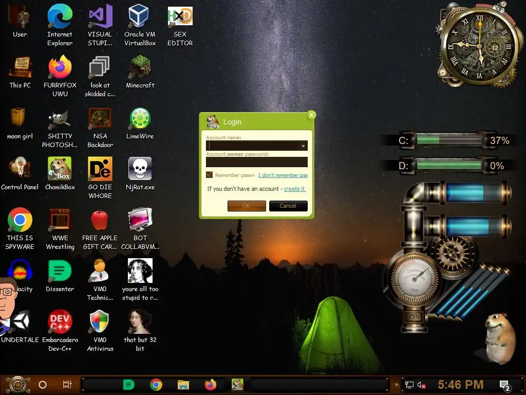Launch the BOT COLLABVM... icon
This screenshot has width=526, height=395.
click(x=140, y=229)
